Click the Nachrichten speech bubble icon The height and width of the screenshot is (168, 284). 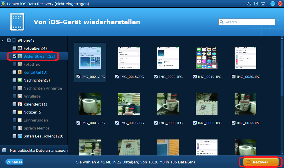(x=20, y=80)
